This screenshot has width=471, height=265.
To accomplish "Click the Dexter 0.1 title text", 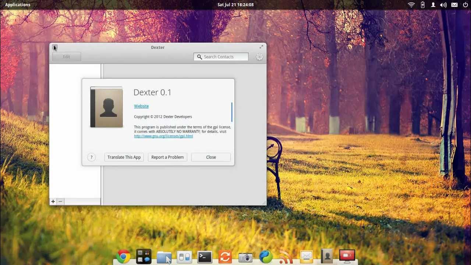I will coord(152,92).
